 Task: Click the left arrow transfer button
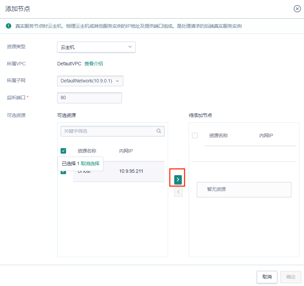pos(178,192)
